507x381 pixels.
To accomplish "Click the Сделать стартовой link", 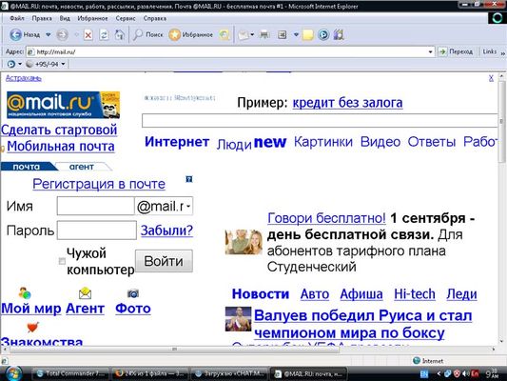I will pos(59,130).
